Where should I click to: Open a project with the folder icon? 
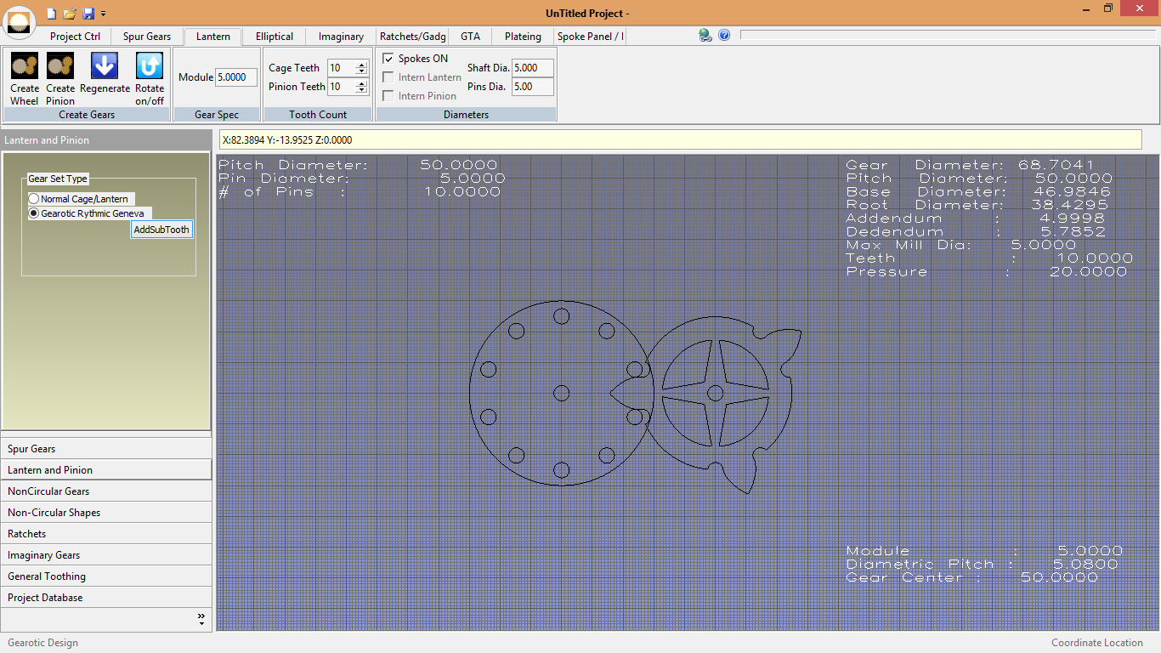(70, 13)
